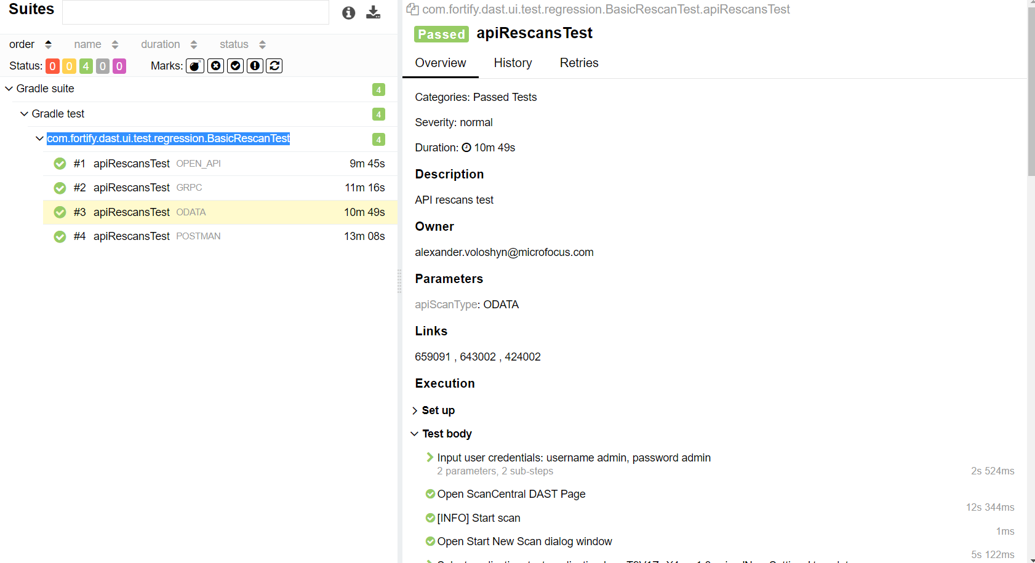Switch to the History tab
This screenshot has width=1035, height=563.
coord(513,63)
